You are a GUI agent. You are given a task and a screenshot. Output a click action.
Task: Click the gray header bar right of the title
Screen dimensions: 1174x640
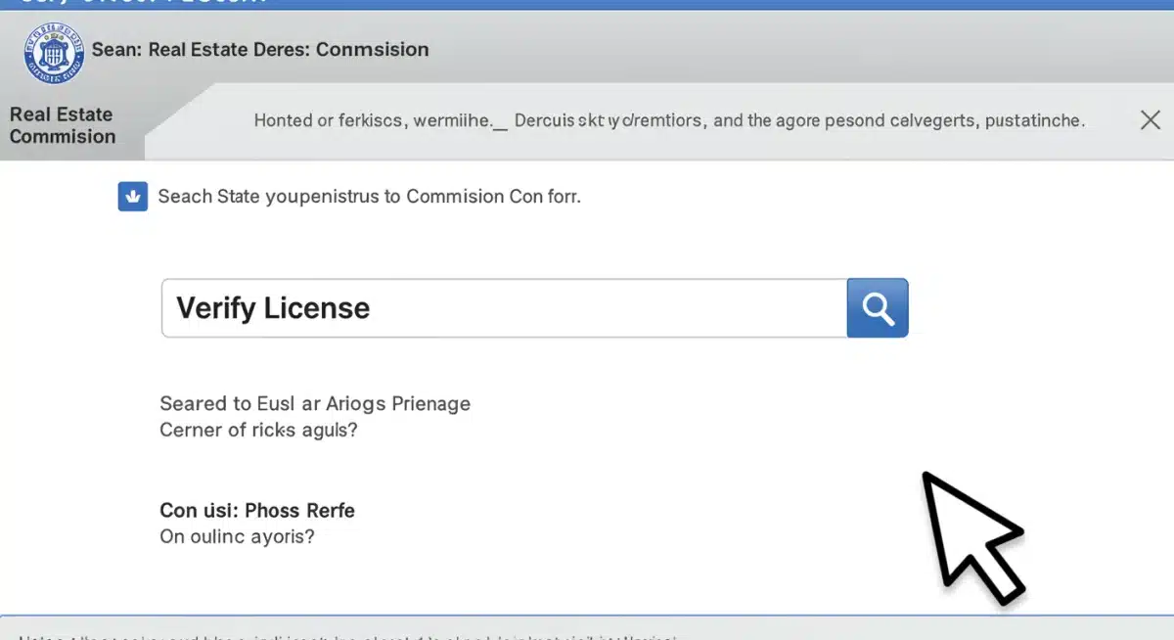click(783, 49)
